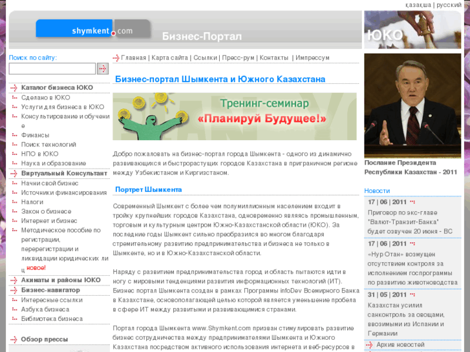Click the red dots icon after 31 | 05 | 2011

pyautogui.click(x=412, y=295)
